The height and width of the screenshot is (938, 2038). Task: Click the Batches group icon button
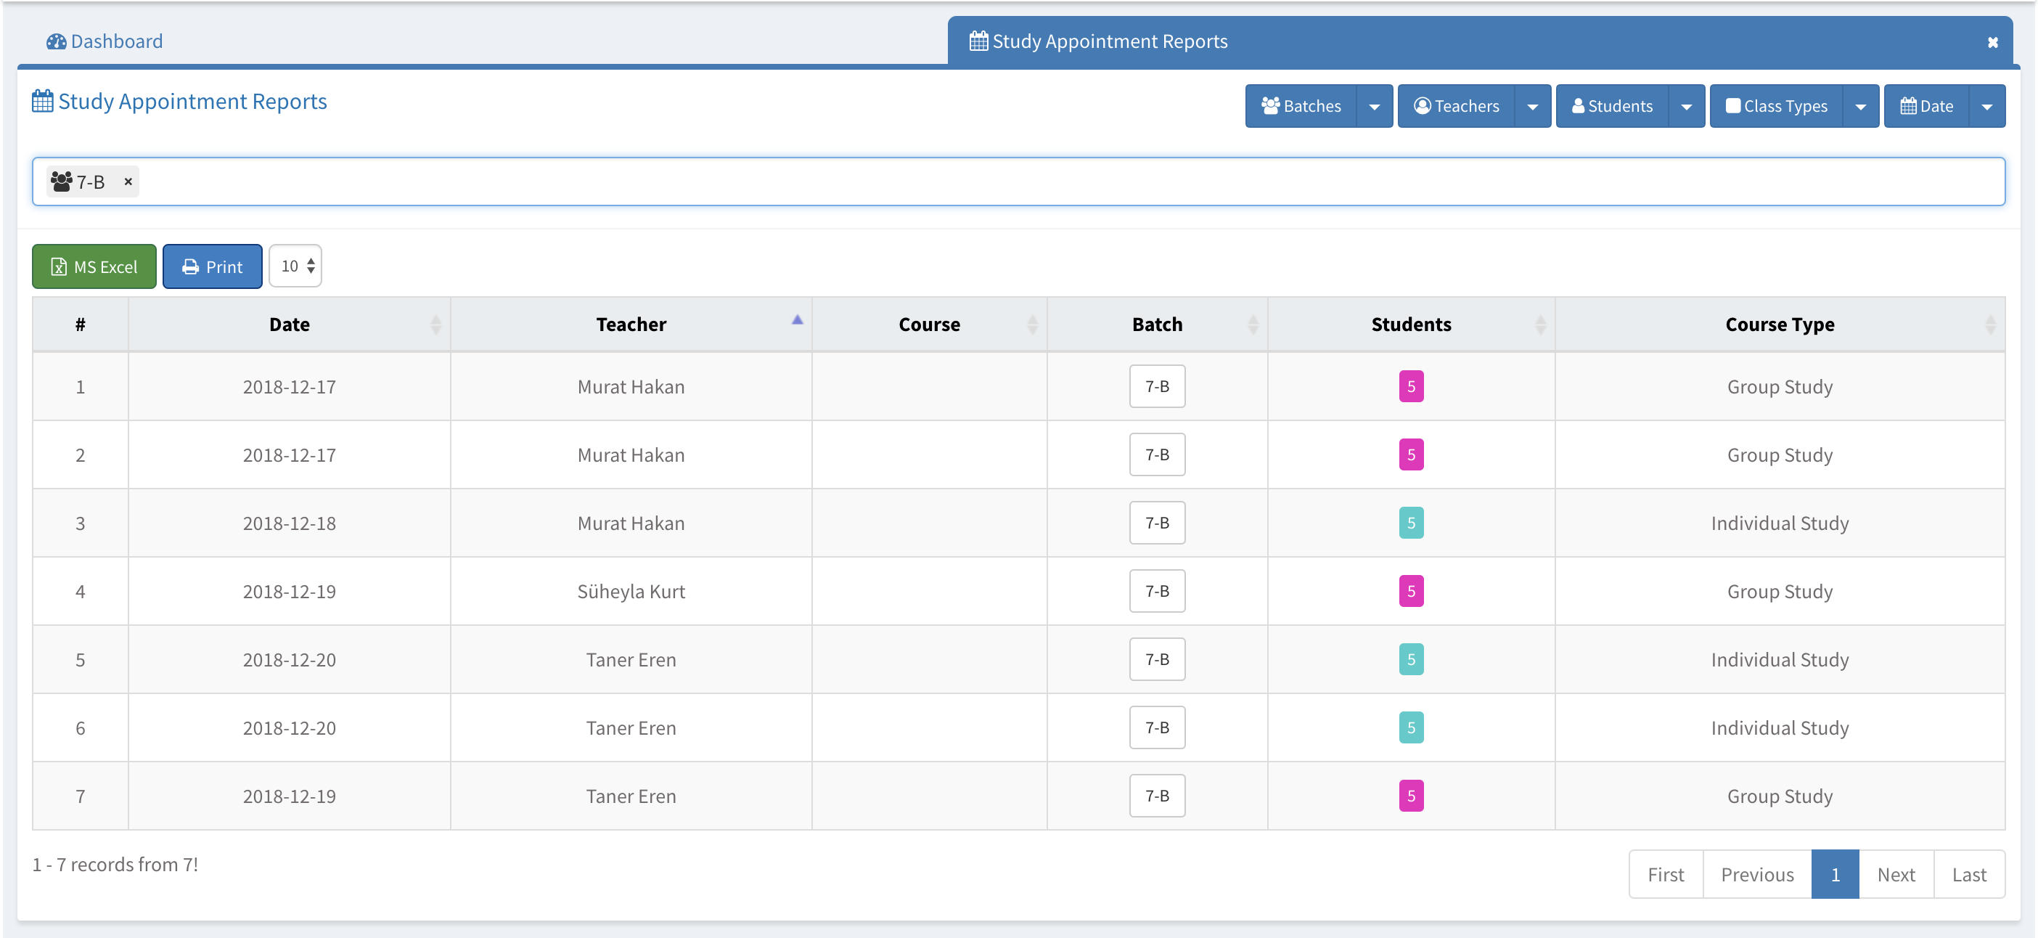(x=1301, y=106)
